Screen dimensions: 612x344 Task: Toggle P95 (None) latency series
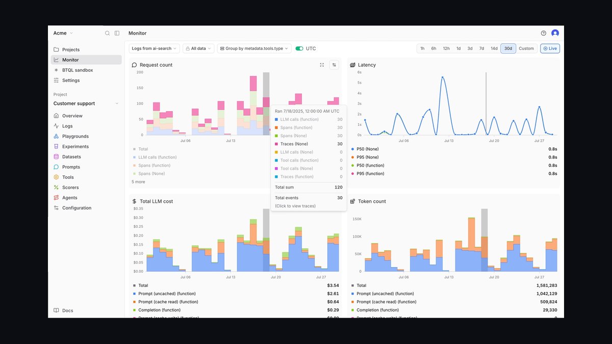(x=365, y=157)
